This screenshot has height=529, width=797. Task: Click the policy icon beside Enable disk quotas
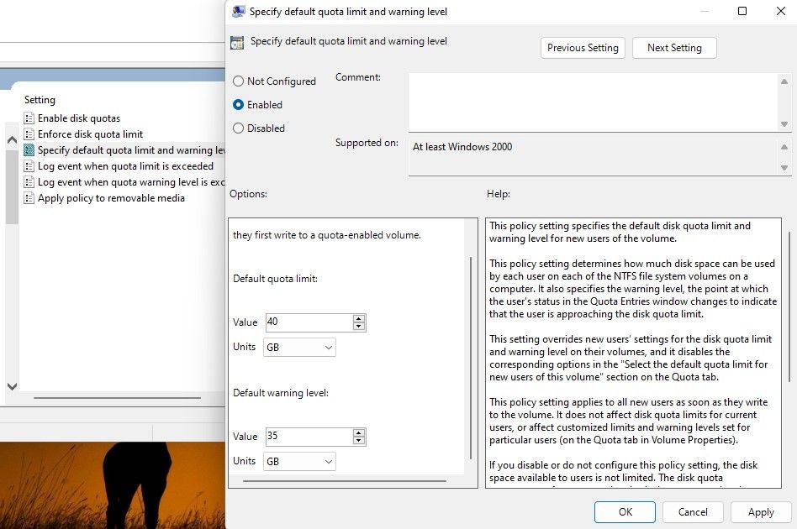[29, 118]
